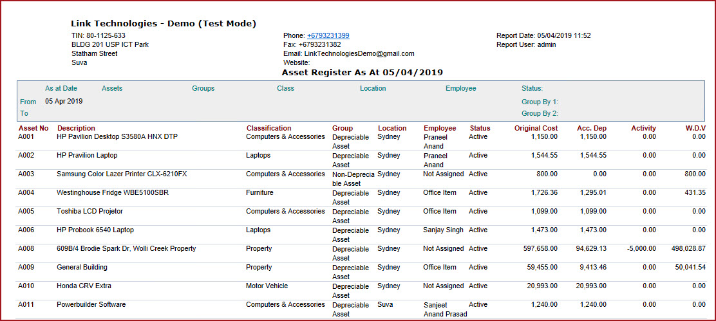Click the 'Groups' filter label

click(203, 89)
